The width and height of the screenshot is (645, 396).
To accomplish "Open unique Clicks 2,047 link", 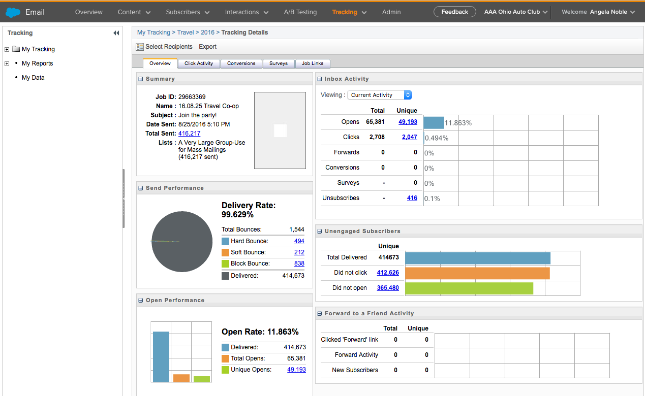I will point(409,137).
